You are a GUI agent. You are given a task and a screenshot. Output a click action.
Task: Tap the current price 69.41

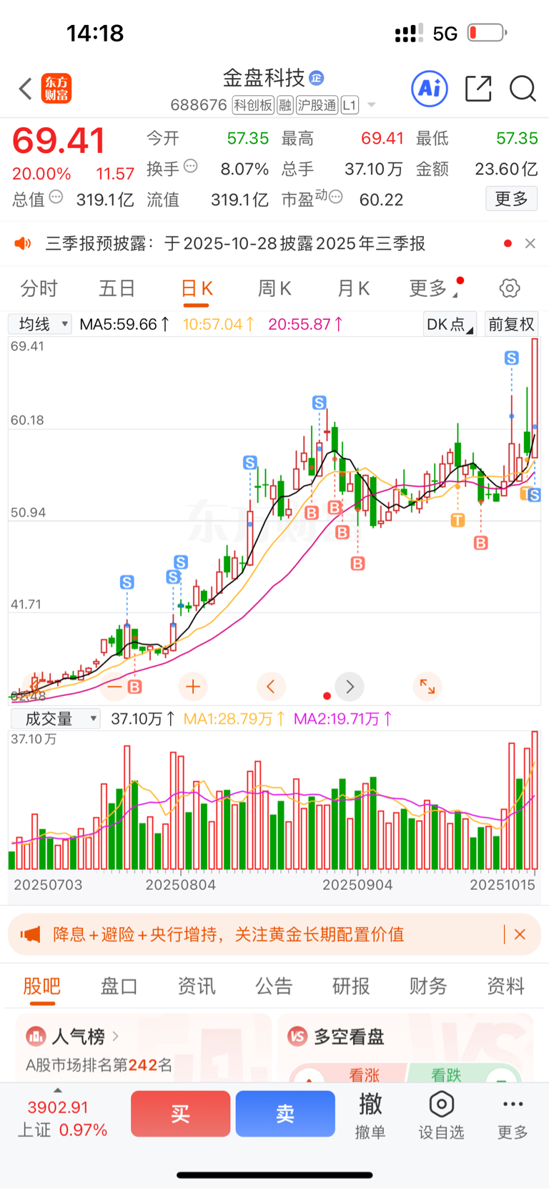[59, 140]
